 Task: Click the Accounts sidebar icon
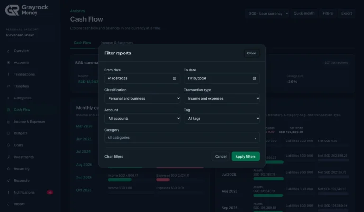9,62
